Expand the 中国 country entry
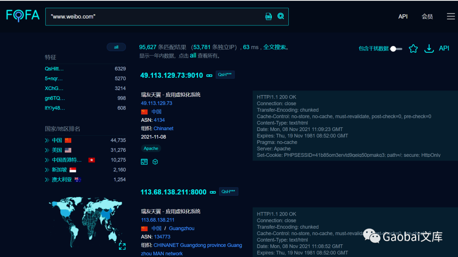This screenshot has width=458, height=257. [47, 140]
